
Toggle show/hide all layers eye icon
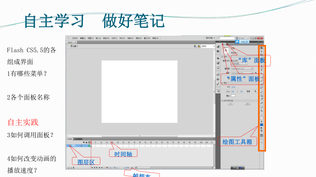[84, 142]
